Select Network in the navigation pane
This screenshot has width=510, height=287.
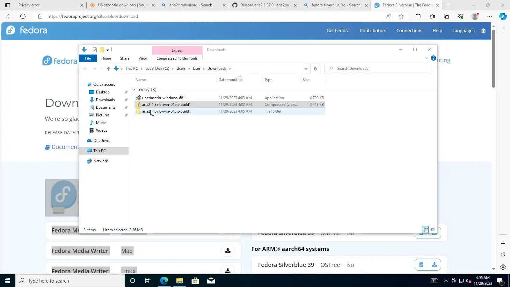tap(100, 161)
